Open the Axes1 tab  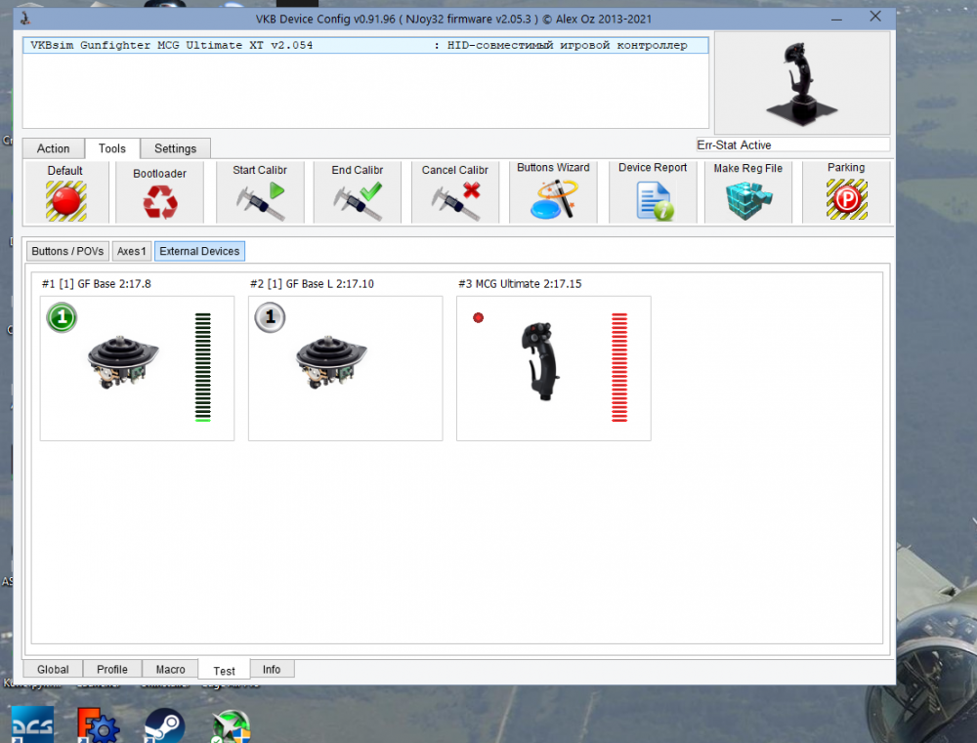132,251
